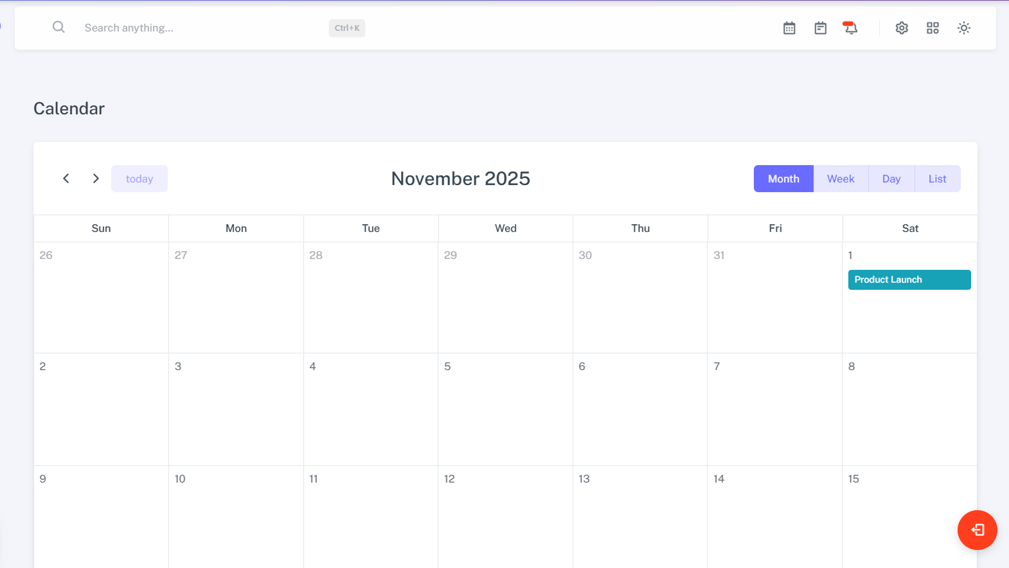This screenshot has height=568, width=1009.
Task: Click the search magnifier icon
Action: coord(58,27)
